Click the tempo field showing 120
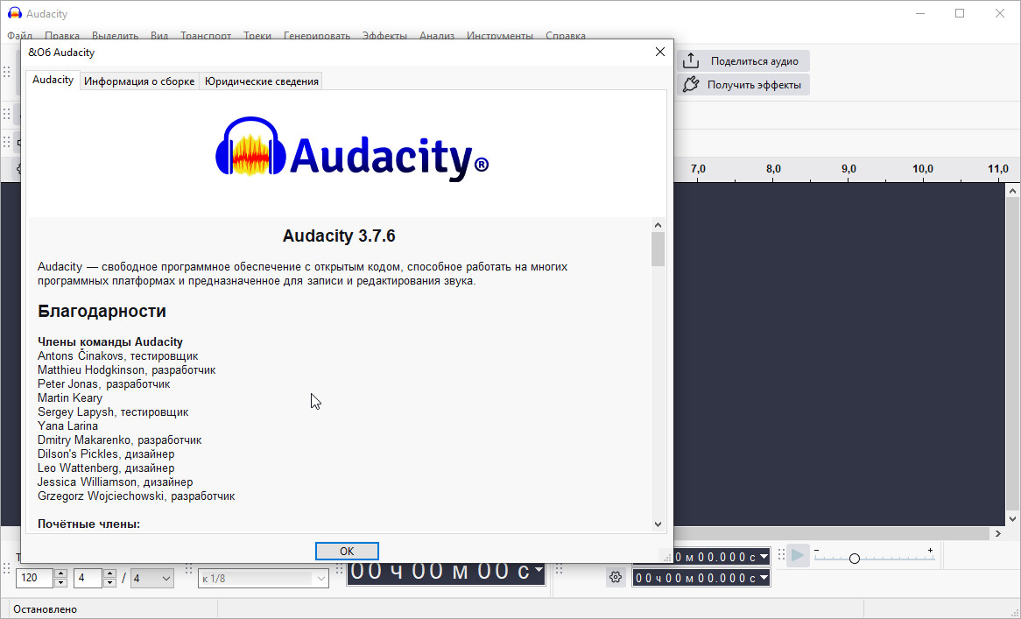 coord(35,578)
